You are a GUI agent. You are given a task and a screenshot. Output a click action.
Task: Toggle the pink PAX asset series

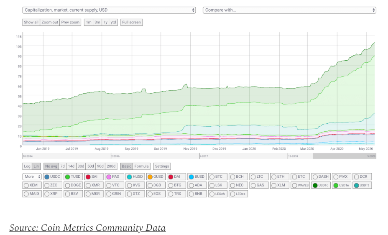pos(115,177)
